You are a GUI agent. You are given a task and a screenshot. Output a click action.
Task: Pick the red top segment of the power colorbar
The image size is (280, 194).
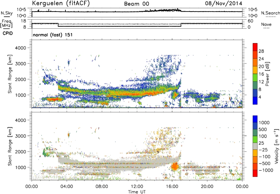255,47
